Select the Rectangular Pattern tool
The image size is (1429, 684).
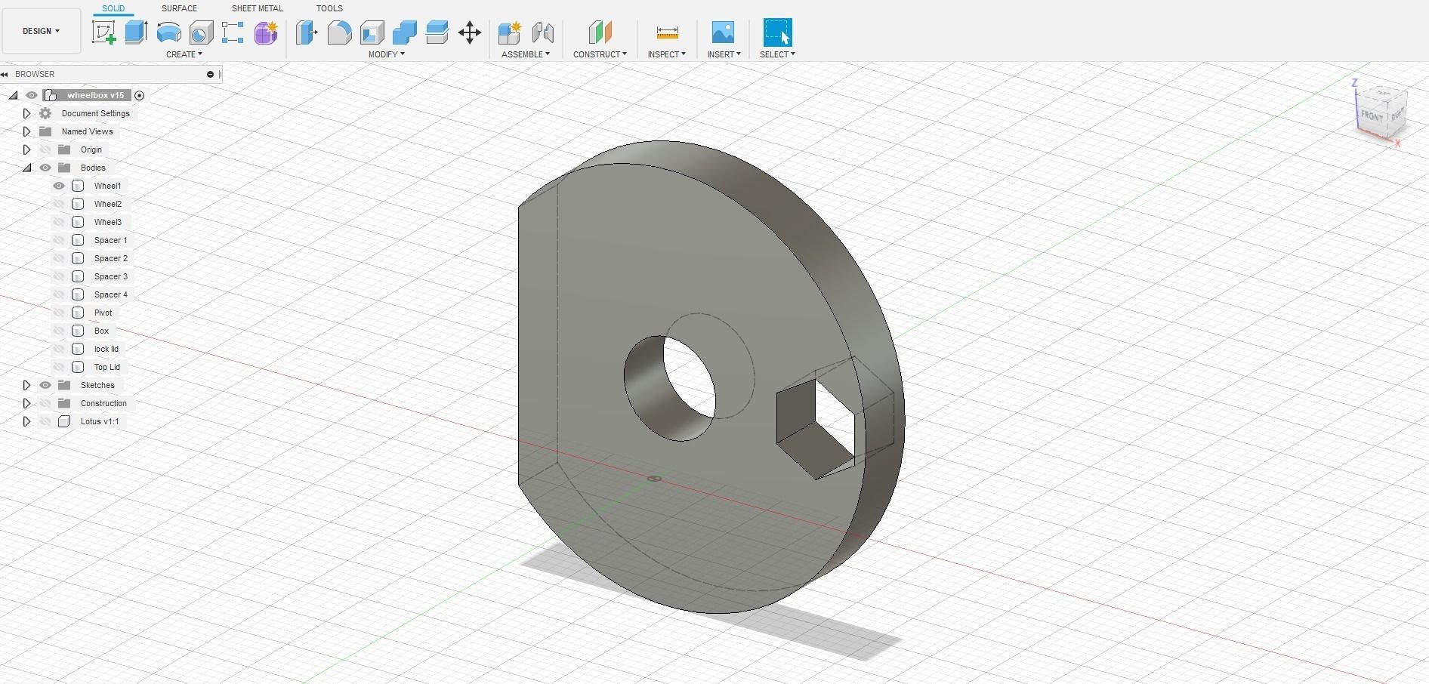[233, 32]
